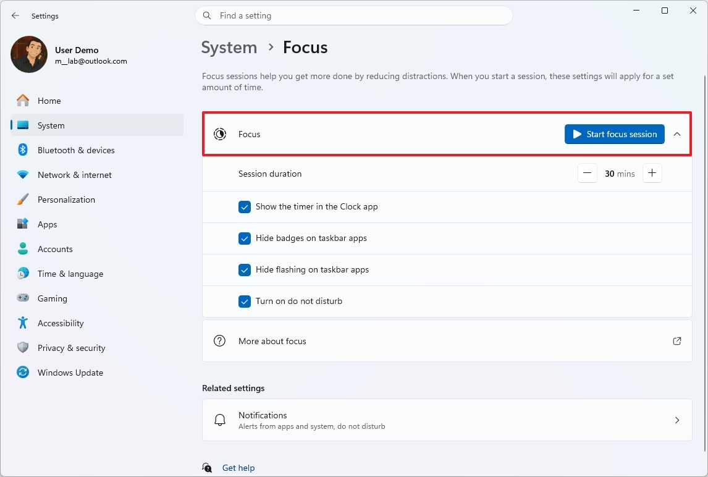This screenshot has height=477, width=708.
Task: Select System in the breadcrumb
Action: (229, 47)
